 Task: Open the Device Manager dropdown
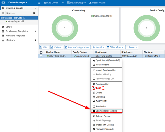[x=18, y=3]
